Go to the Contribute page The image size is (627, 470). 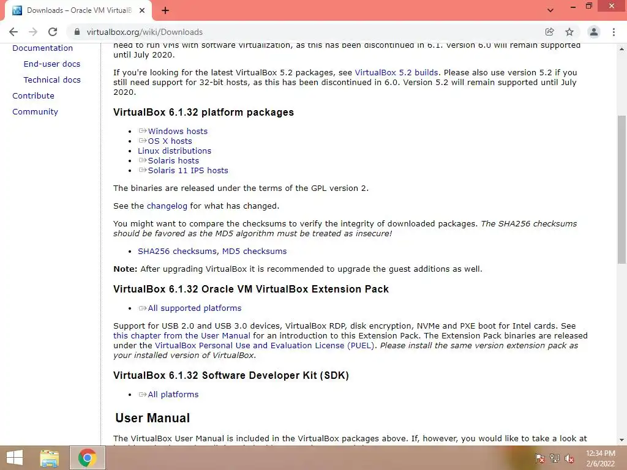click(33, 96)
